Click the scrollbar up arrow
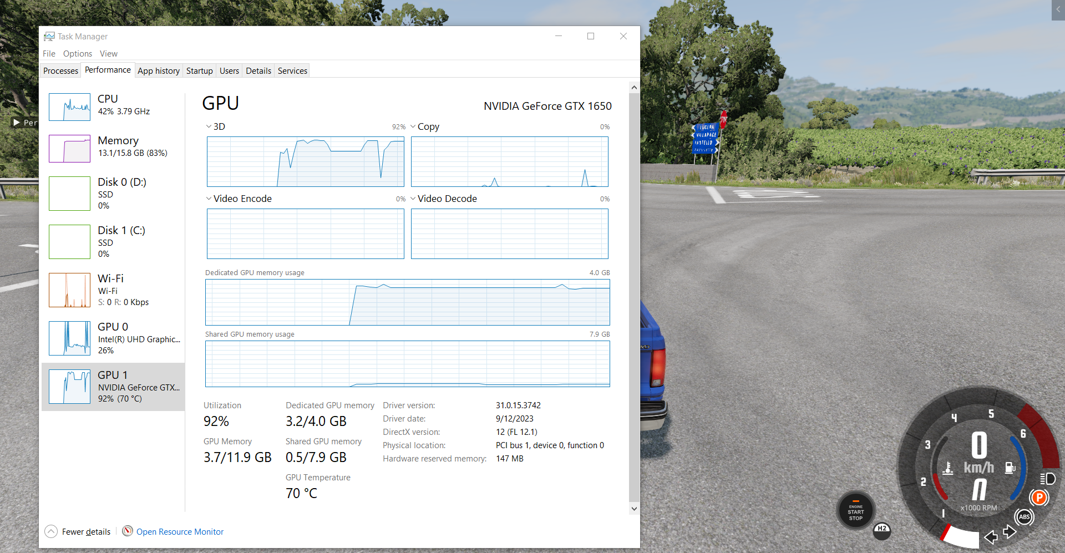Image resolution: width=1065 pixels, height=553 pixels. 634,87
